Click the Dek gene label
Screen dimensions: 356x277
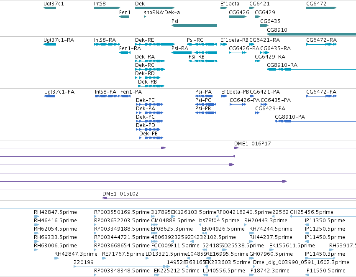point(140,4)
